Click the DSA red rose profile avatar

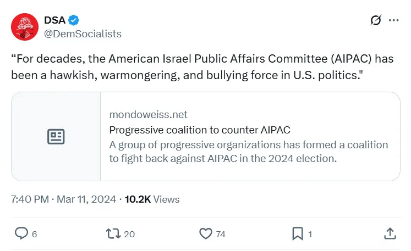click(x=24, y=27)
